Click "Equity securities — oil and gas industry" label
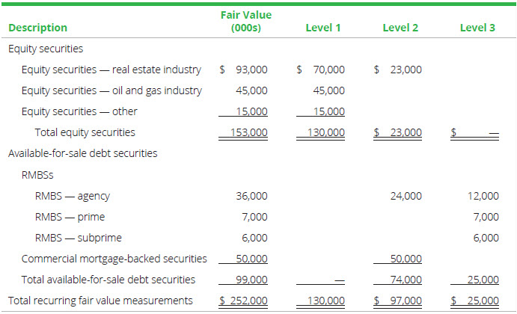This screenshot has height=314, width=517. point(111,90)
